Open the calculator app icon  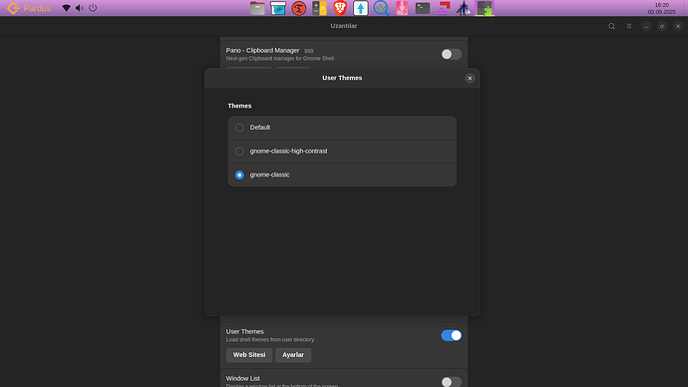point(319,8)
